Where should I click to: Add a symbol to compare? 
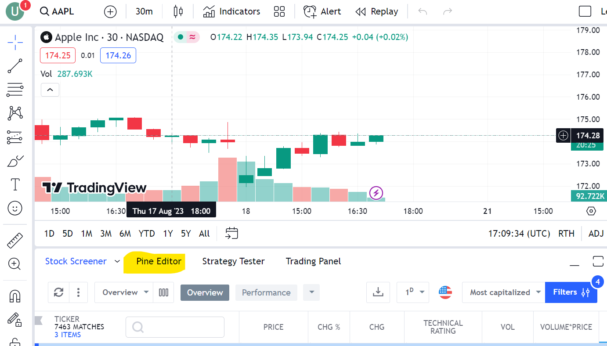click(110, 11)
